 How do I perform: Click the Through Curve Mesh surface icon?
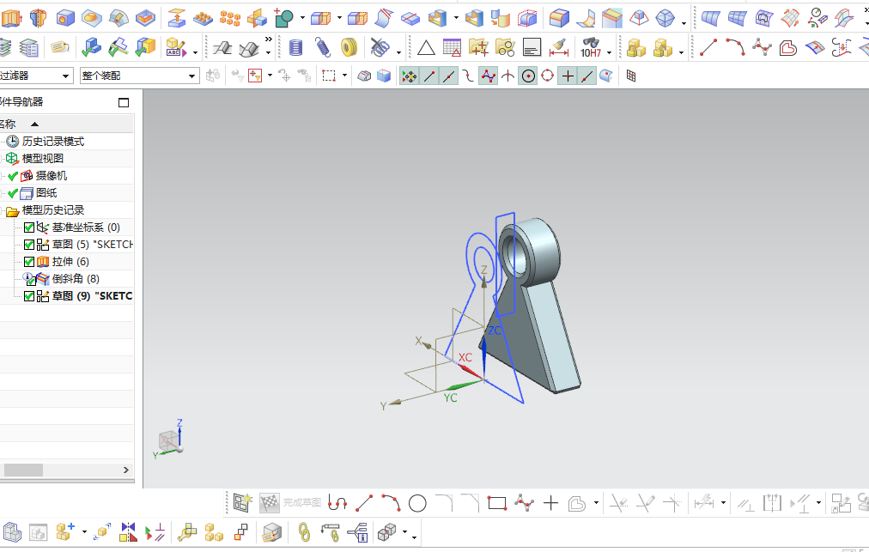[737, 18]
